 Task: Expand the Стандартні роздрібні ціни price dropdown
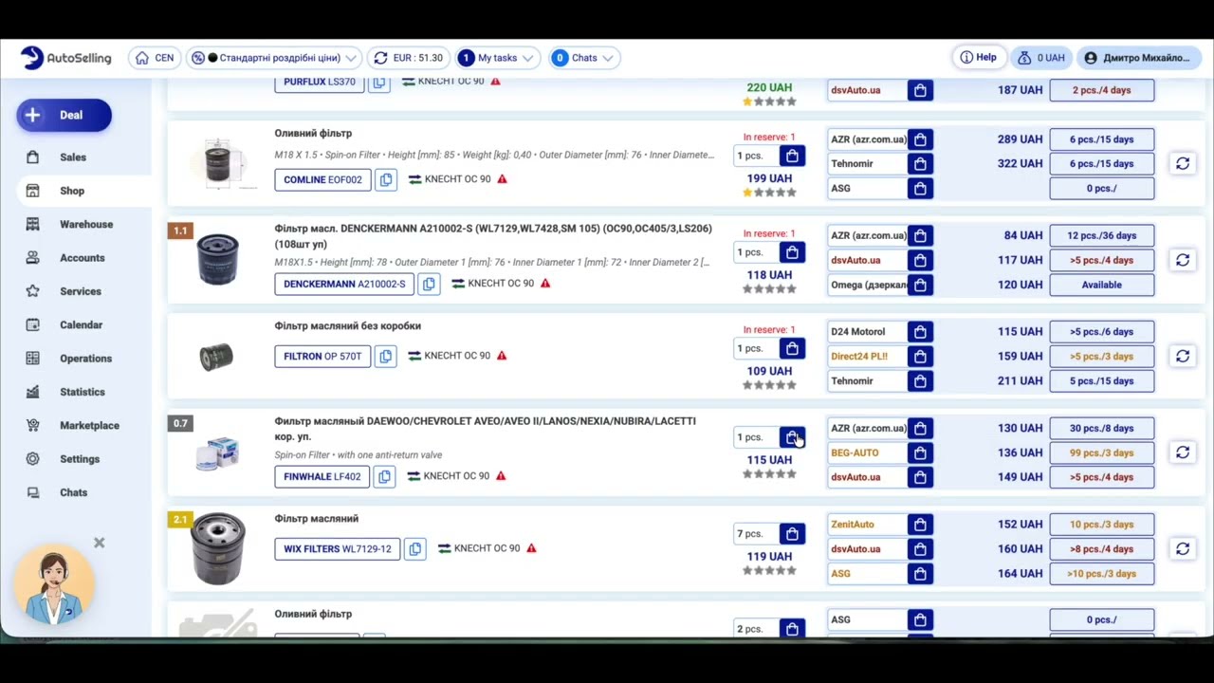(x=274, y=58)
